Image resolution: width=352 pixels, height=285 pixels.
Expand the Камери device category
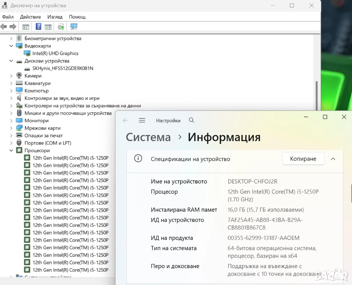pos(11,76)
